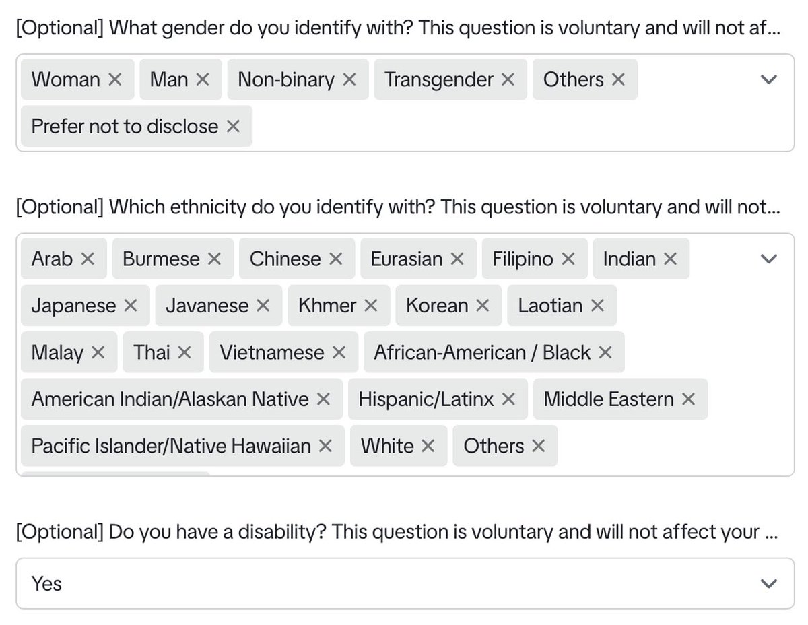Image resolution: width=808 pixels, height=625 pixels.
Task: Delete the Chinese ethnicity tag
Action: [335, 259]
